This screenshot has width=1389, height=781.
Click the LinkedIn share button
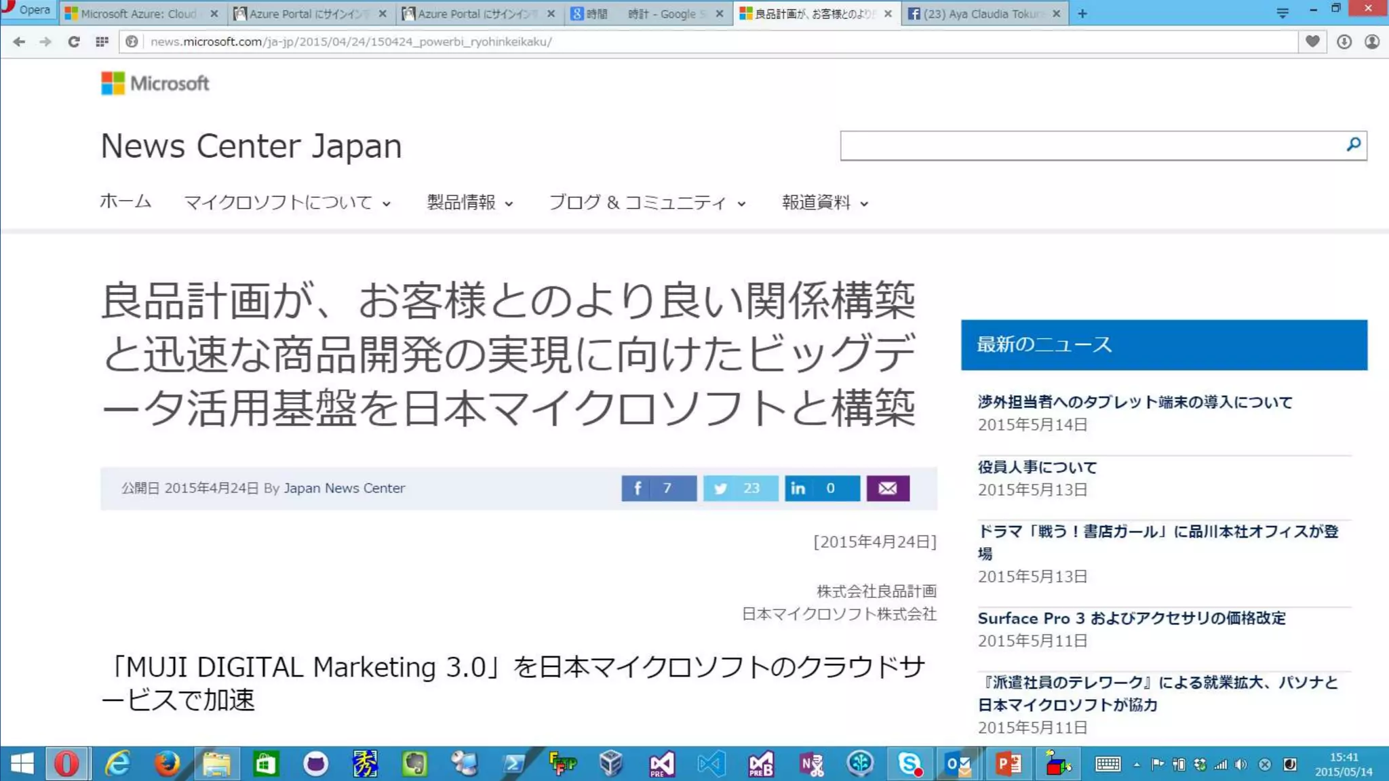pyautogui.click(x=821, y=488)
